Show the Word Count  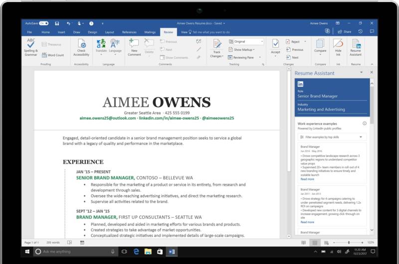53,55
